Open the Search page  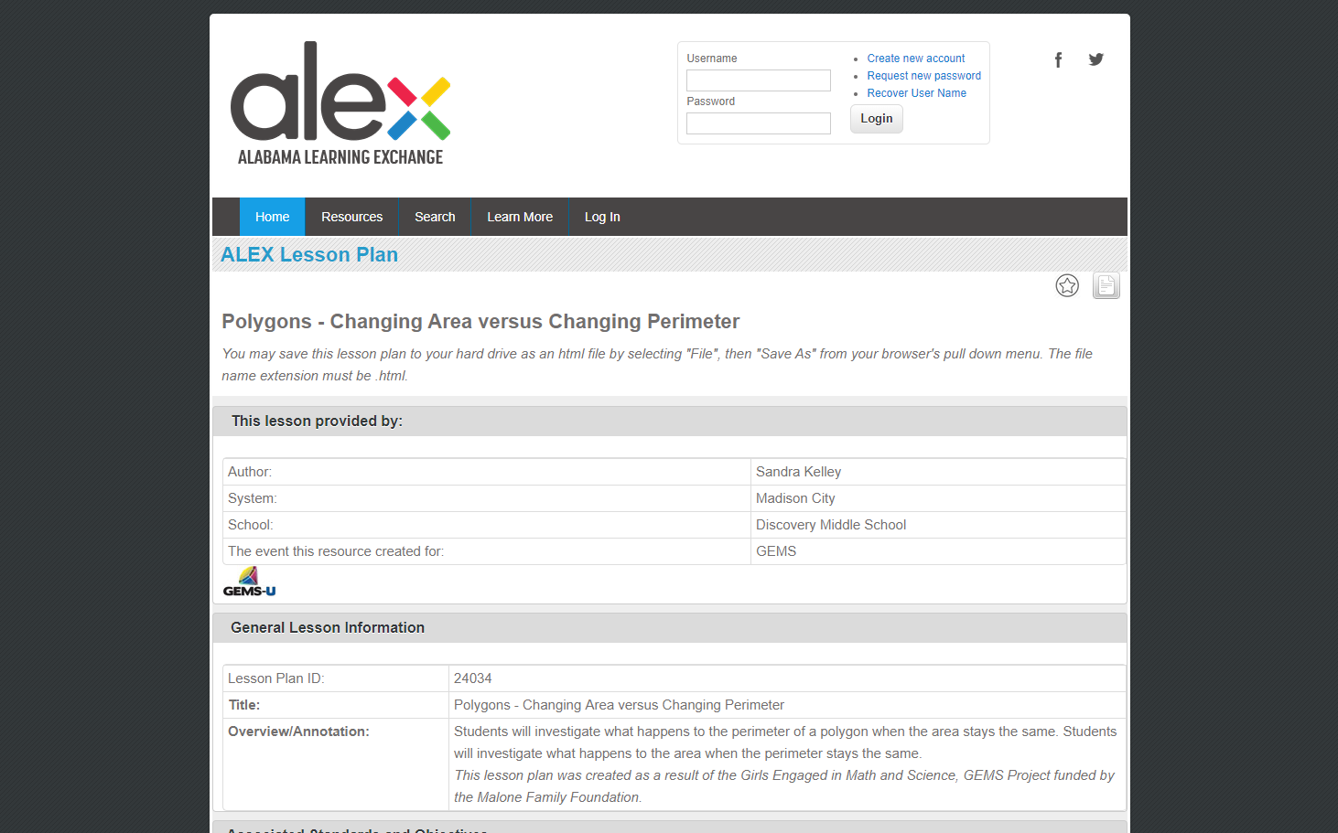click(x=435, y=217)
